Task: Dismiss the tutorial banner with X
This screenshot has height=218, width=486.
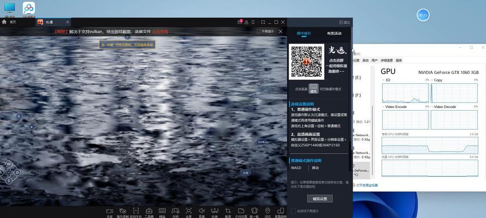Action: (x=280, y=32)
